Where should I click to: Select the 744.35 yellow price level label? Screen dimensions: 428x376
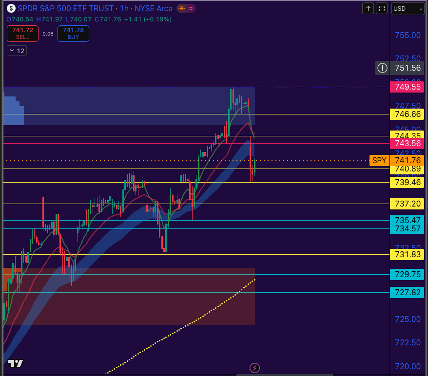(x=407, y=135)
